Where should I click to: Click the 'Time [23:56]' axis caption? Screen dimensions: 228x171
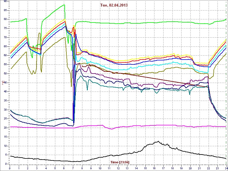coord(120,162)
